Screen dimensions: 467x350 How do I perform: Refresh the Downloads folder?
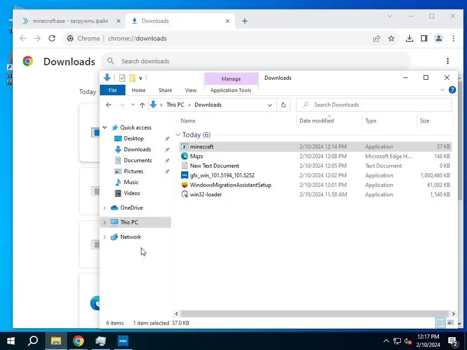[284, 105]
